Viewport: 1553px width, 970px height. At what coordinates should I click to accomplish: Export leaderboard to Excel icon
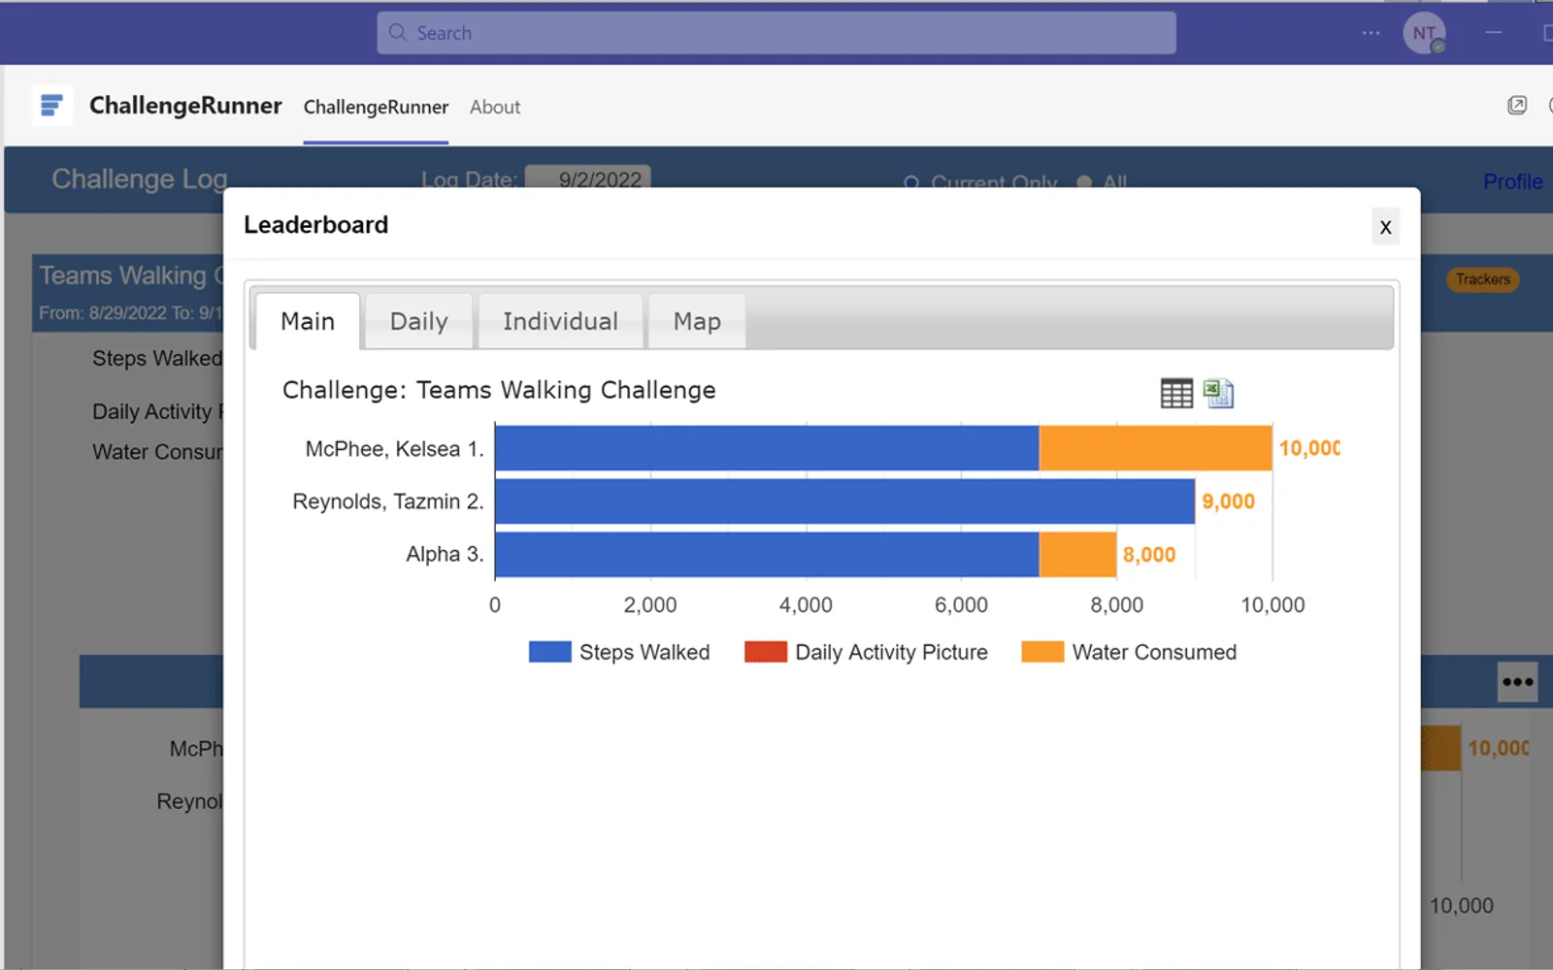point(1218,393)
